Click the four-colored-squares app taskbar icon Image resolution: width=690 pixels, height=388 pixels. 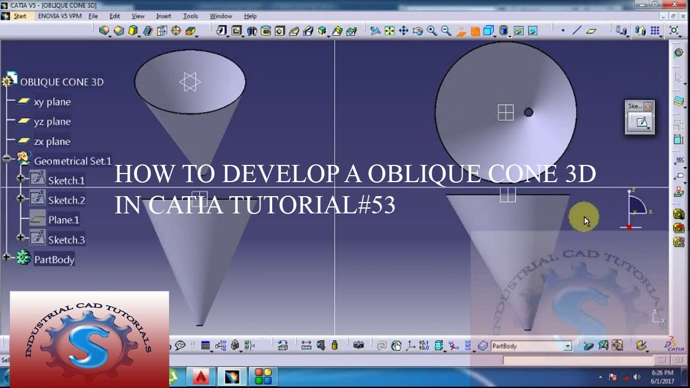(263, 377)
